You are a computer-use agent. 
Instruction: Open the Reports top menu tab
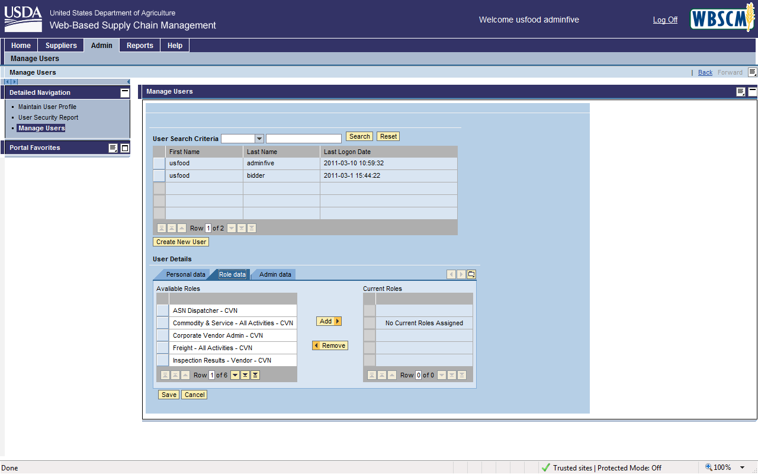pos(140,46)
